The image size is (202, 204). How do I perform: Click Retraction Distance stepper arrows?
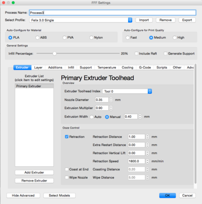(147, 137)
